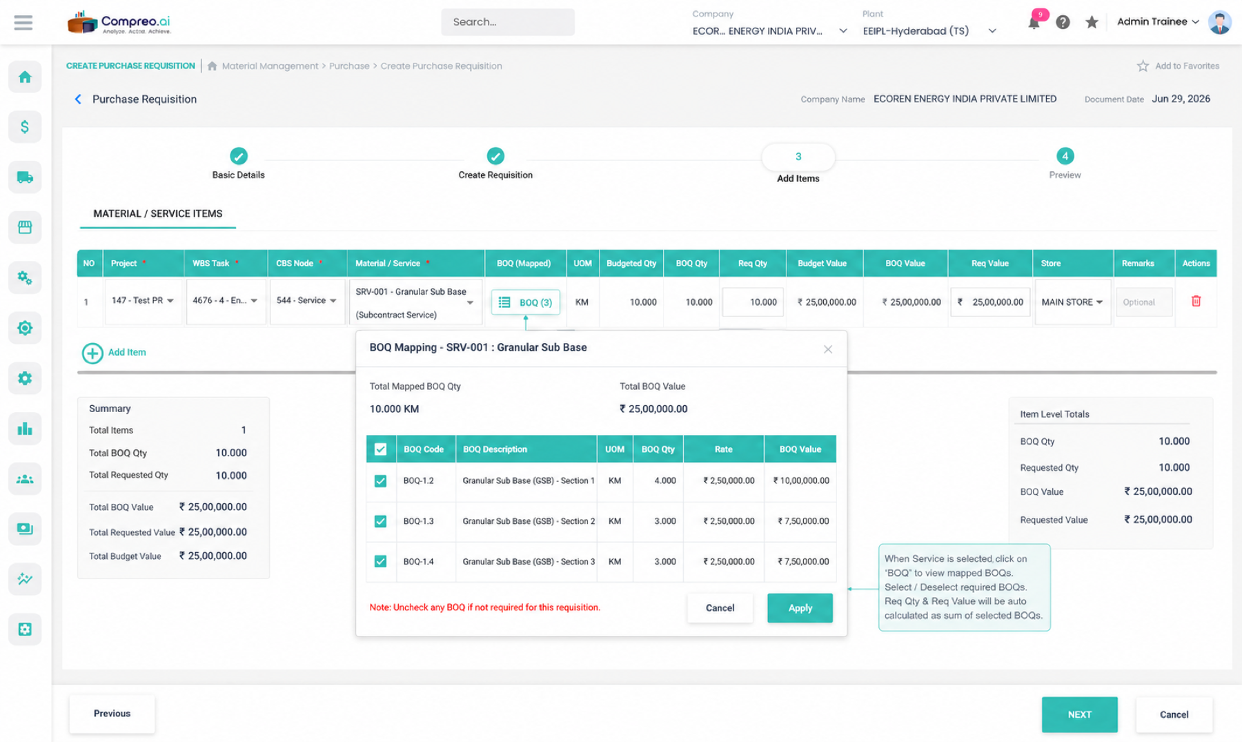Uncheck the BOQ-1.4 checkbox
The width and height of the screenshot is (1242, 742).
380,561
